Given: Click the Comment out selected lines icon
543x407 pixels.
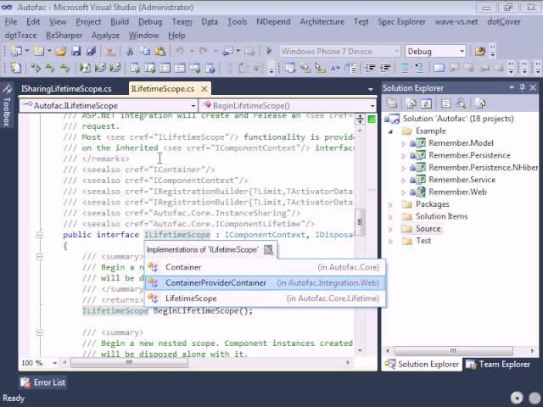Looking at the screenshot, I should point(405,68).
